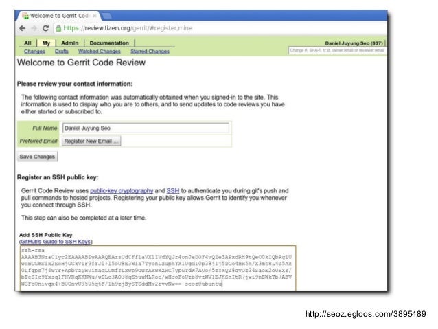Click the Full Name input field
The height and width of the screenshot is (329, 438).
tap(146, 128)
